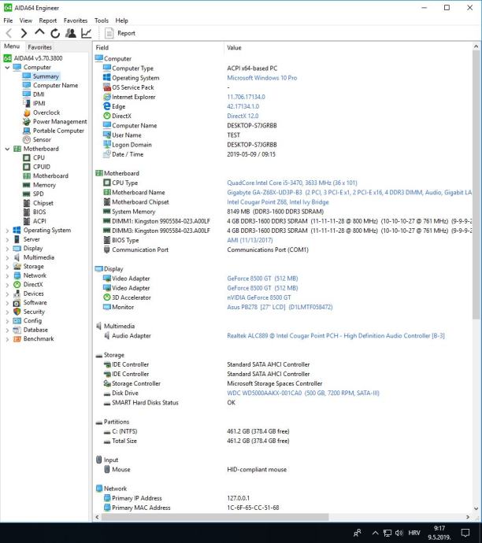Select the Sensor icon in tree
The height and width of the screenshot is (543, 482).
[27, 139]
